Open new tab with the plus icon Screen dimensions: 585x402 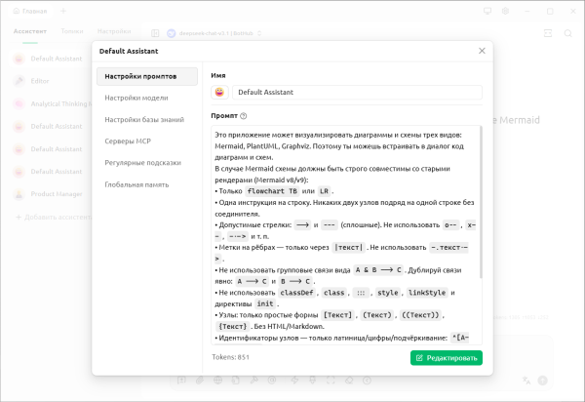[x=63, y=10]
